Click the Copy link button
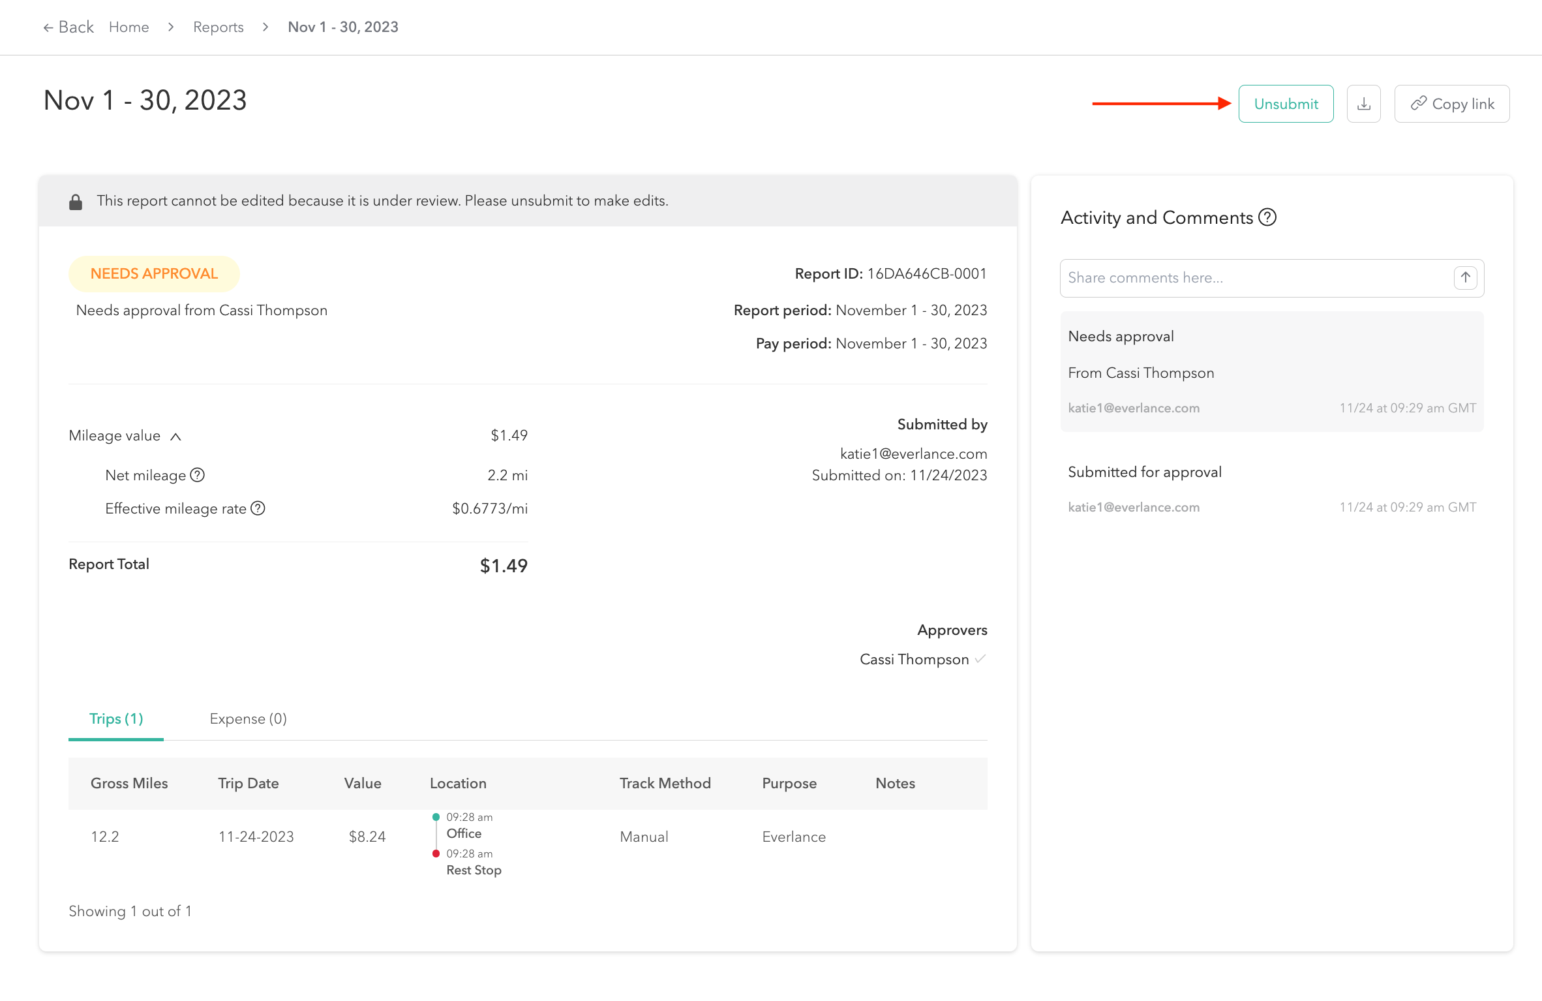 click(x=1451, y=104)
